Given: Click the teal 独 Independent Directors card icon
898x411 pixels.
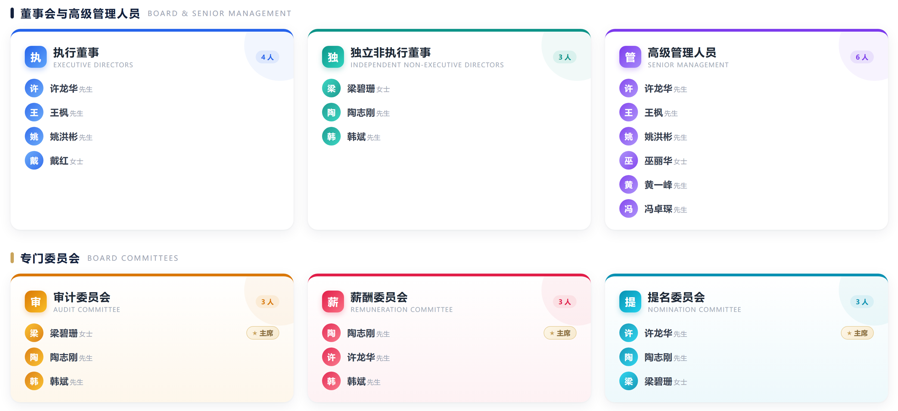Looking at the screenshot, I should [x=333, y=57].
